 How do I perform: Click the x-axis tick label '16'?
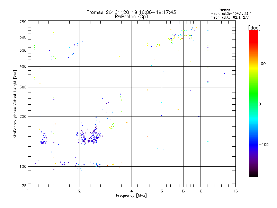(235, 191)
